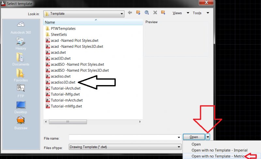Expand the File name history dropdown

179,137
